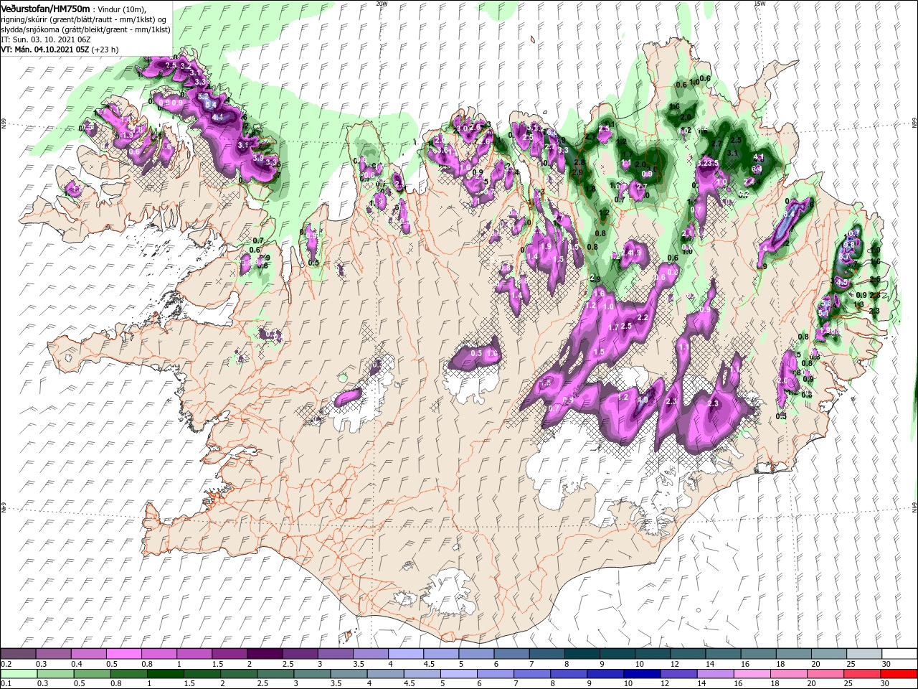Select top legend grey swatch between 20 and 25
This screenshot has height=689, width=918.
[x=828, y=654]
